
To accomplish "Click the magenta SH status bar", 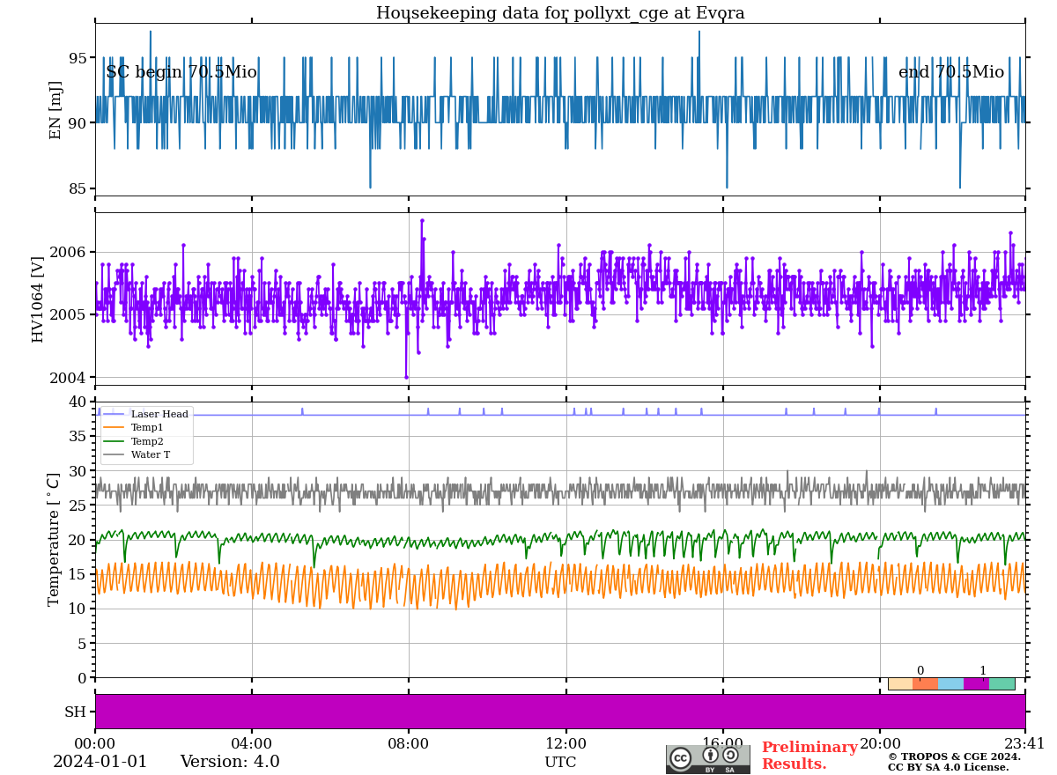I will [x=560, y=712].
